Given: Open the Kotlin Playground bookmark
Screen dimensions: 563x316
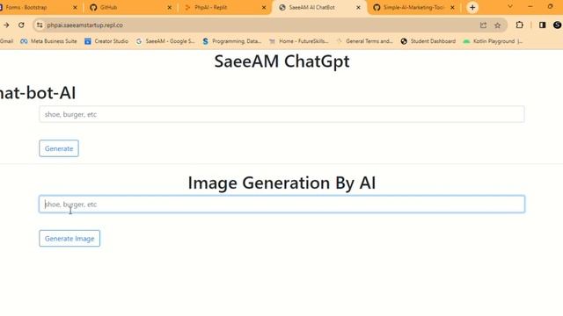Looking at the screenshot, I should point(493,41).
